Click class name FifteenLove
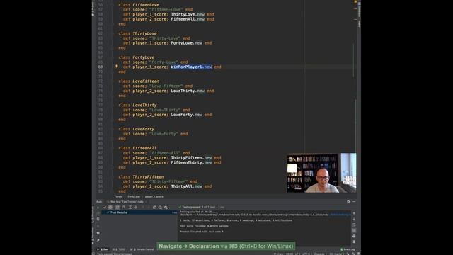This screenshot has height=255, width=453. click(146, 5)
